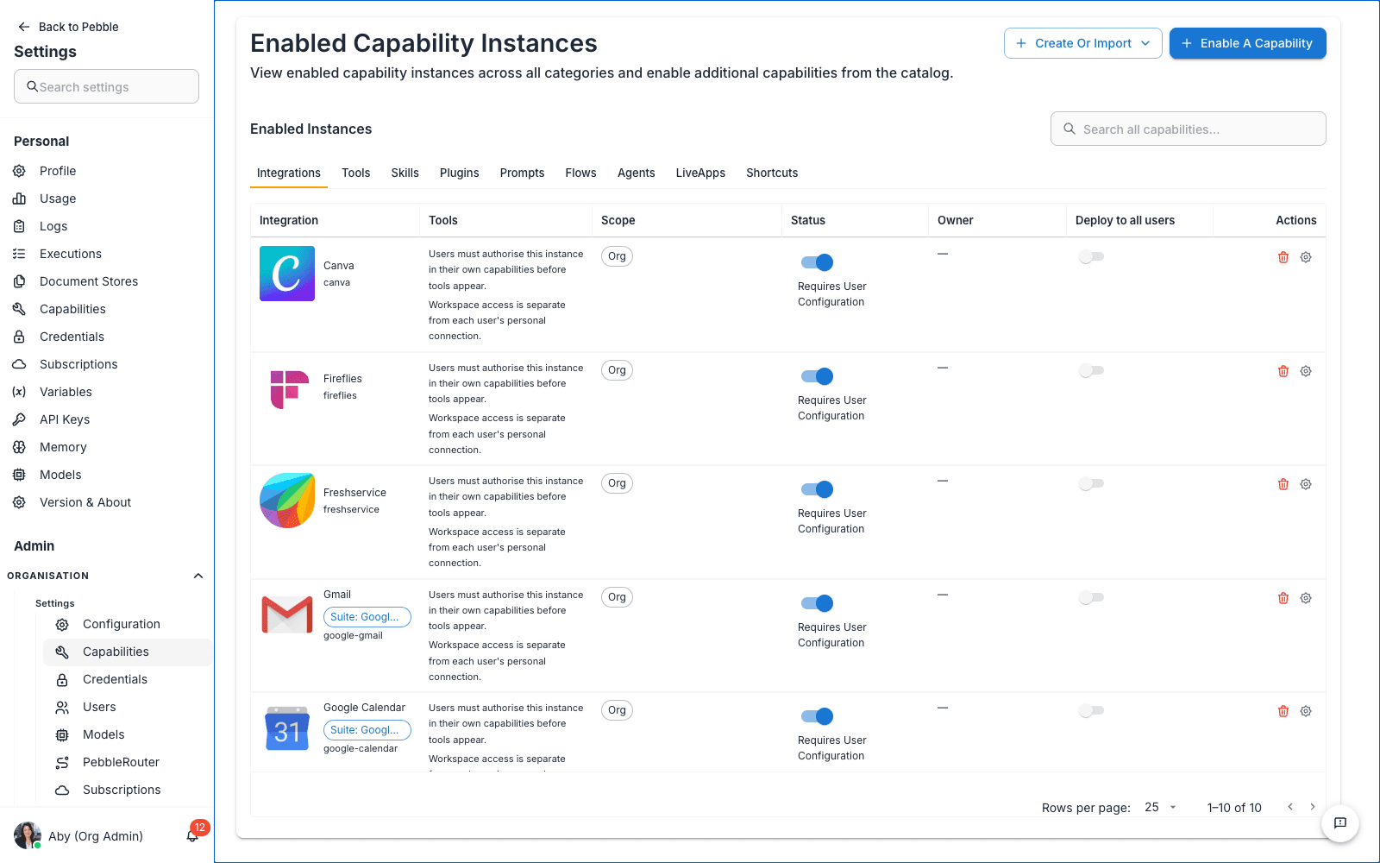The width and height of the screenshot is (1380, 863).
Task: Go to previous page of results
Action: 1290,807
